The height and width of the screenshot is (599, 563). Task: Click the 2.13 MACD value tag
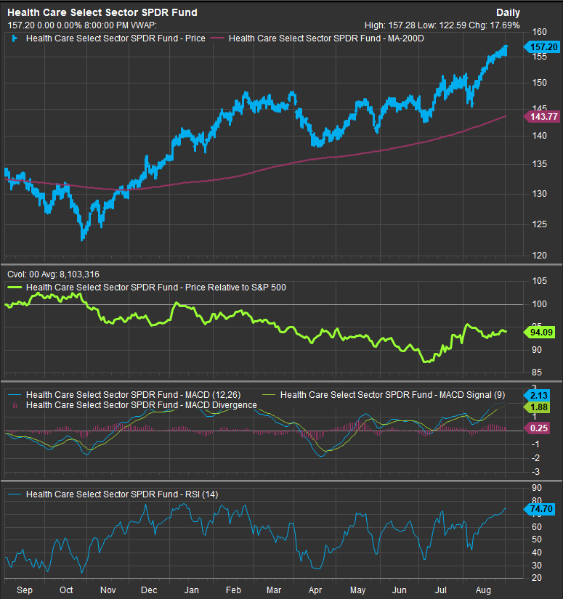coord(538,396)
